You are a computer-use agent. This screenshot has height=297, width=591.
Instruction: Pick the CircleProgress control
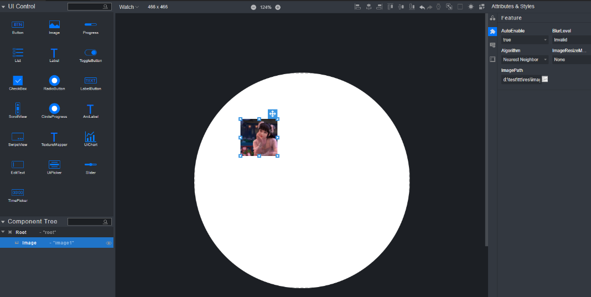(x=54, y=109)
